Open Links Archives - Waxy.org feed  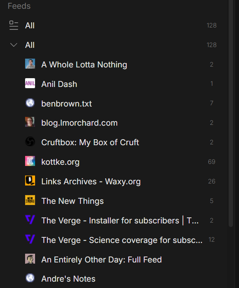pyautogui.click(x=91, y=181)
